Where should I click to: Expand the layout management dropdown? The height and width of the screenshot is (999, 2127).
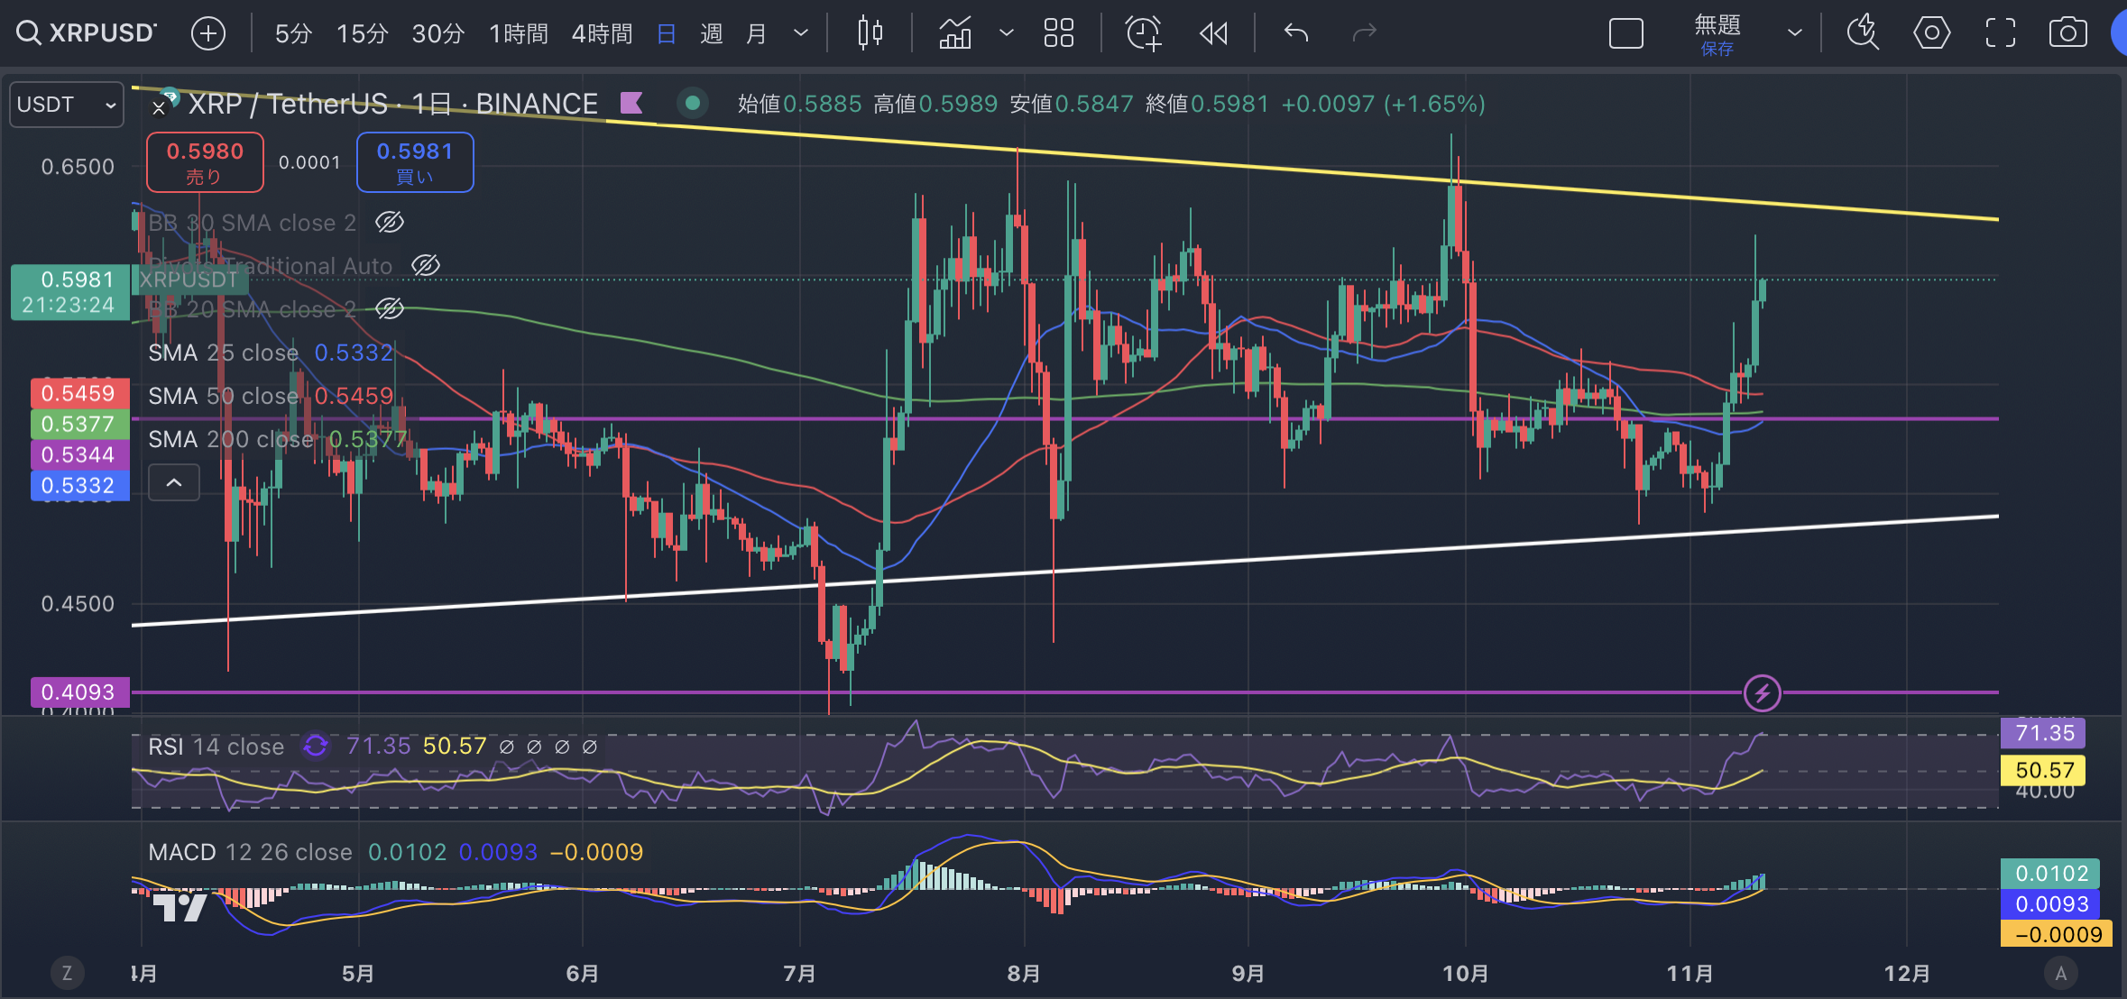click(x=1795, y=33)
